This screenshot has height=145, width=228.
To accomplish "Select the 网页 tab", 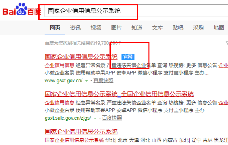I will tap(55, 28).
